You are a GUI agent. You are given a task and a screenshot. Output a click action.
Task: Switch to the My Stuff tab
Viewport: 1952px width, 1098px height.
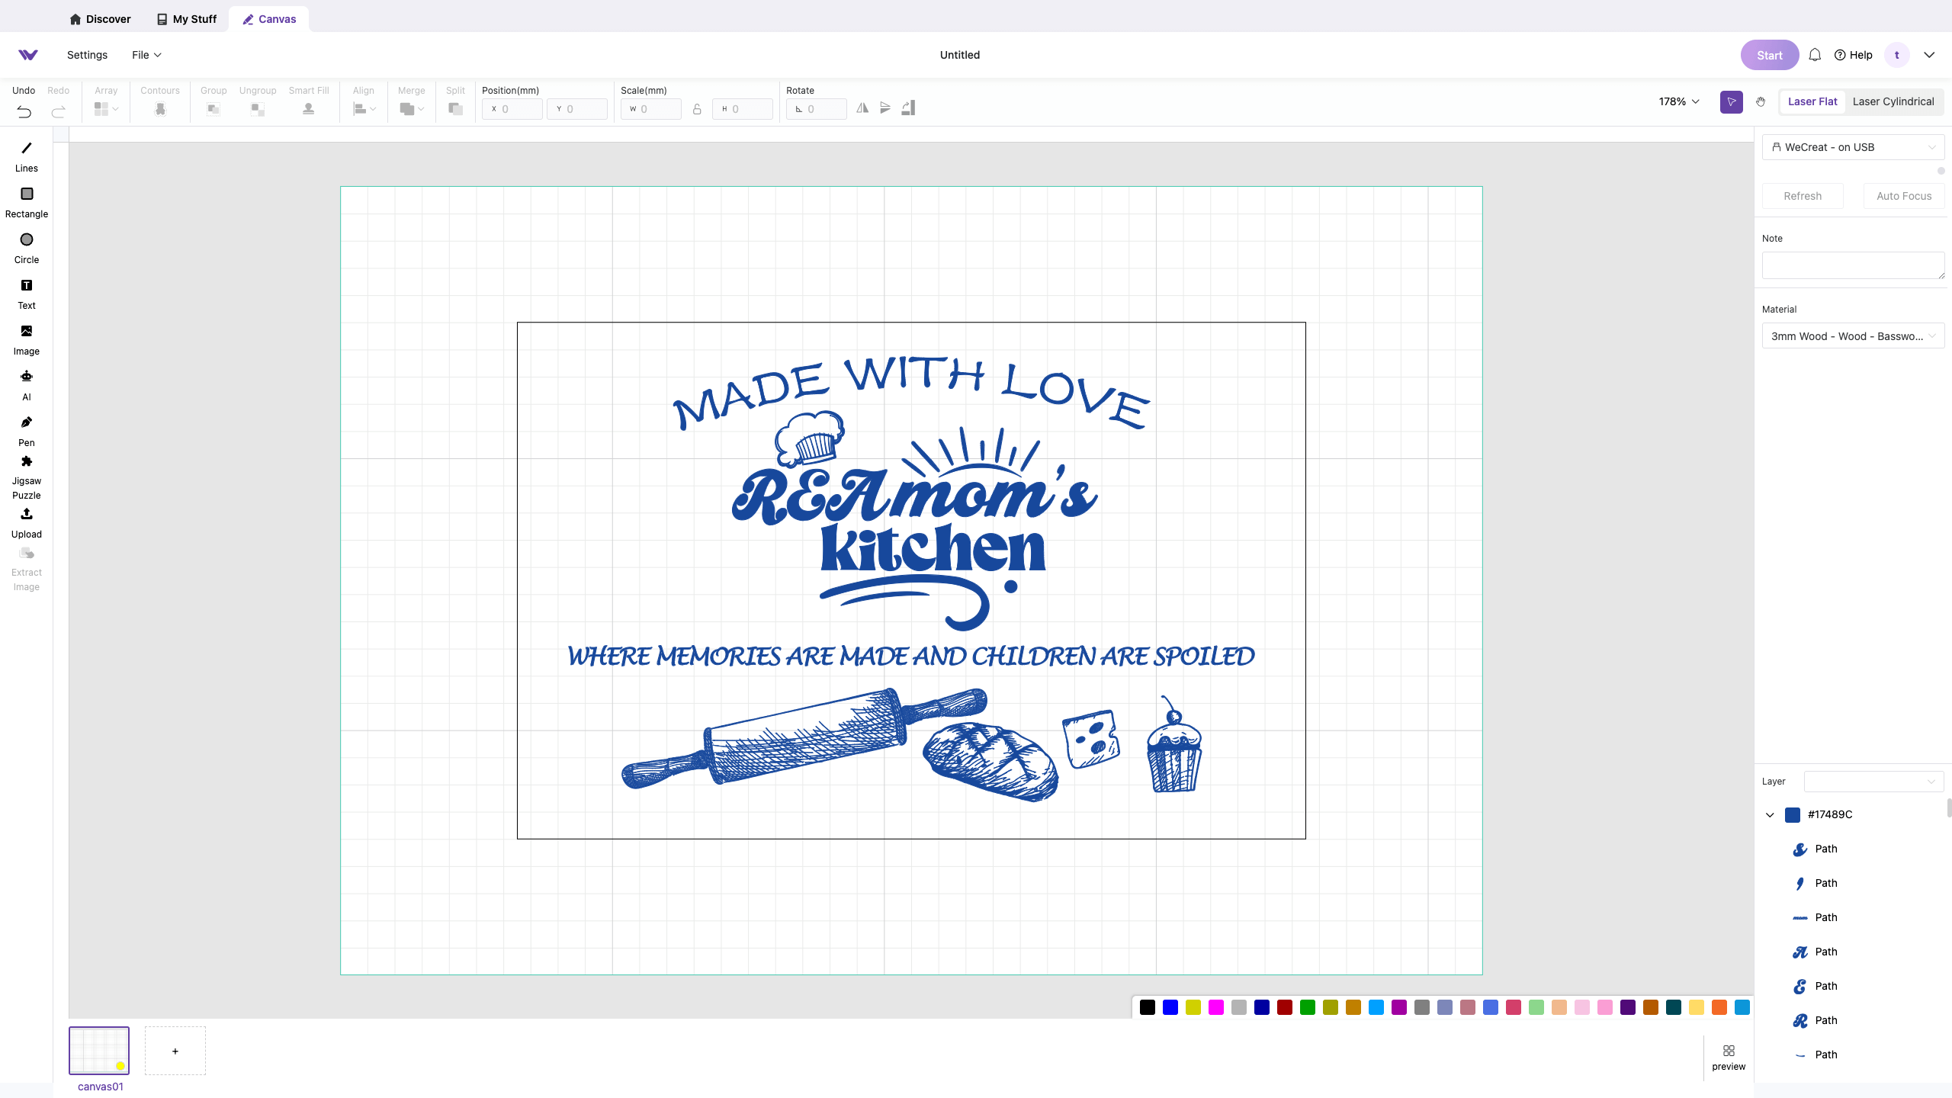click(187, 19)
